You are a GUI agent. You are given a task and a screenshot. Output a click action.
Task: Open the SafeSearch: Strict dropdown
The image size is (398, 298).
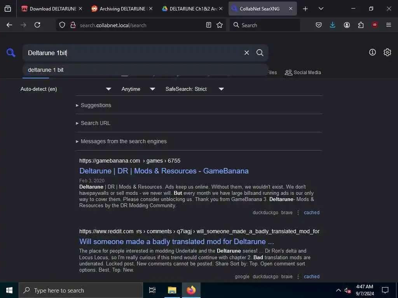click(194, 89)
